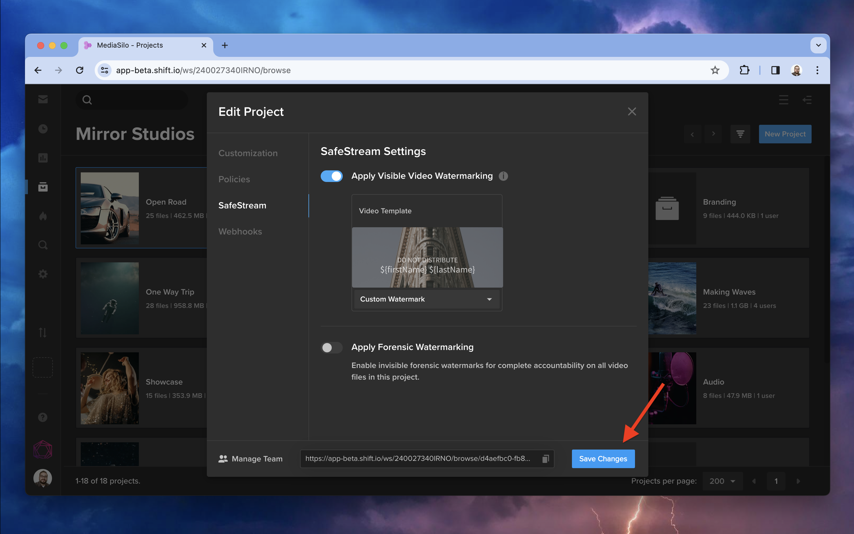854x534 pixels.
Task: Click the Manage Team link
Action: tap(250, 459)
